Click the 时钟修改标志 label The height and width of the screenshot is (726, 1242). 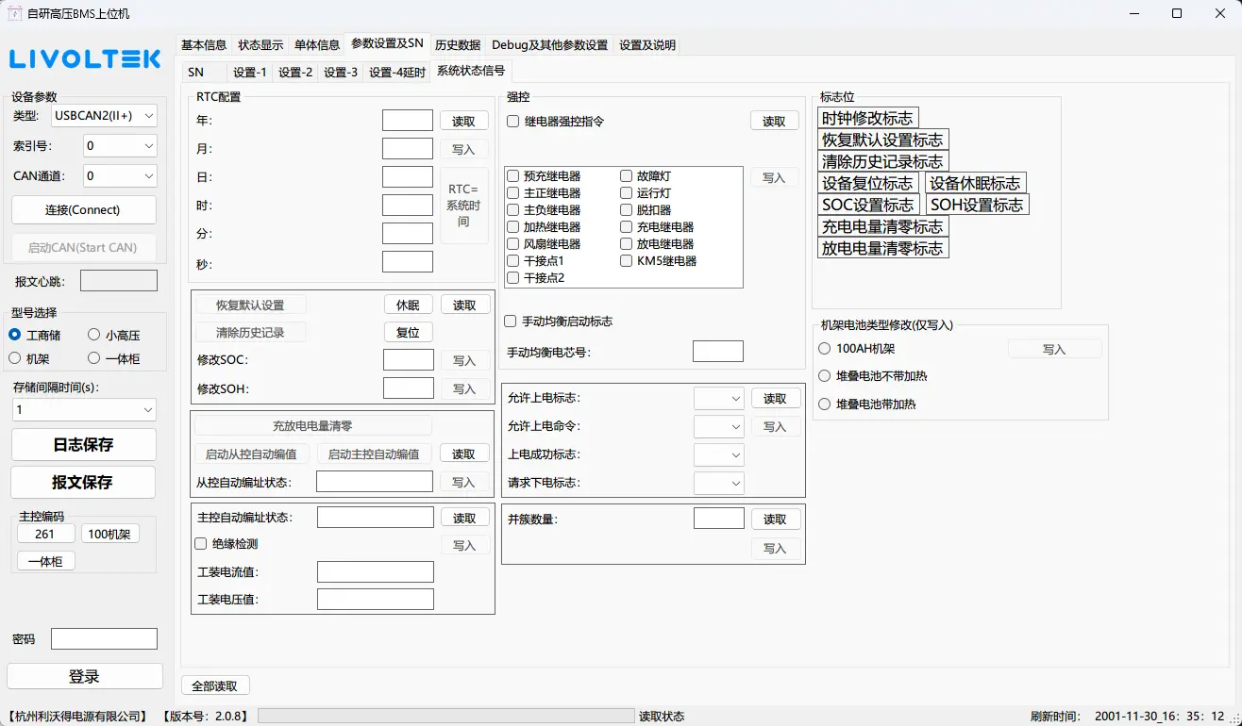click(868, 118)
